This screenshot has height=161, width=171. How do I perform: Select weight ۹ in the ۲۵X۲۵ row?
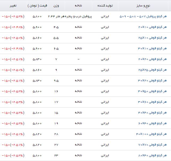click(x=56, y=70)
